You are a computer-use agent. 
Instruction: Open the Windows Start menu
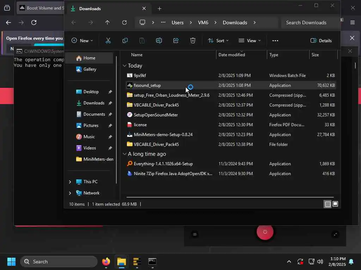point(11,262)
